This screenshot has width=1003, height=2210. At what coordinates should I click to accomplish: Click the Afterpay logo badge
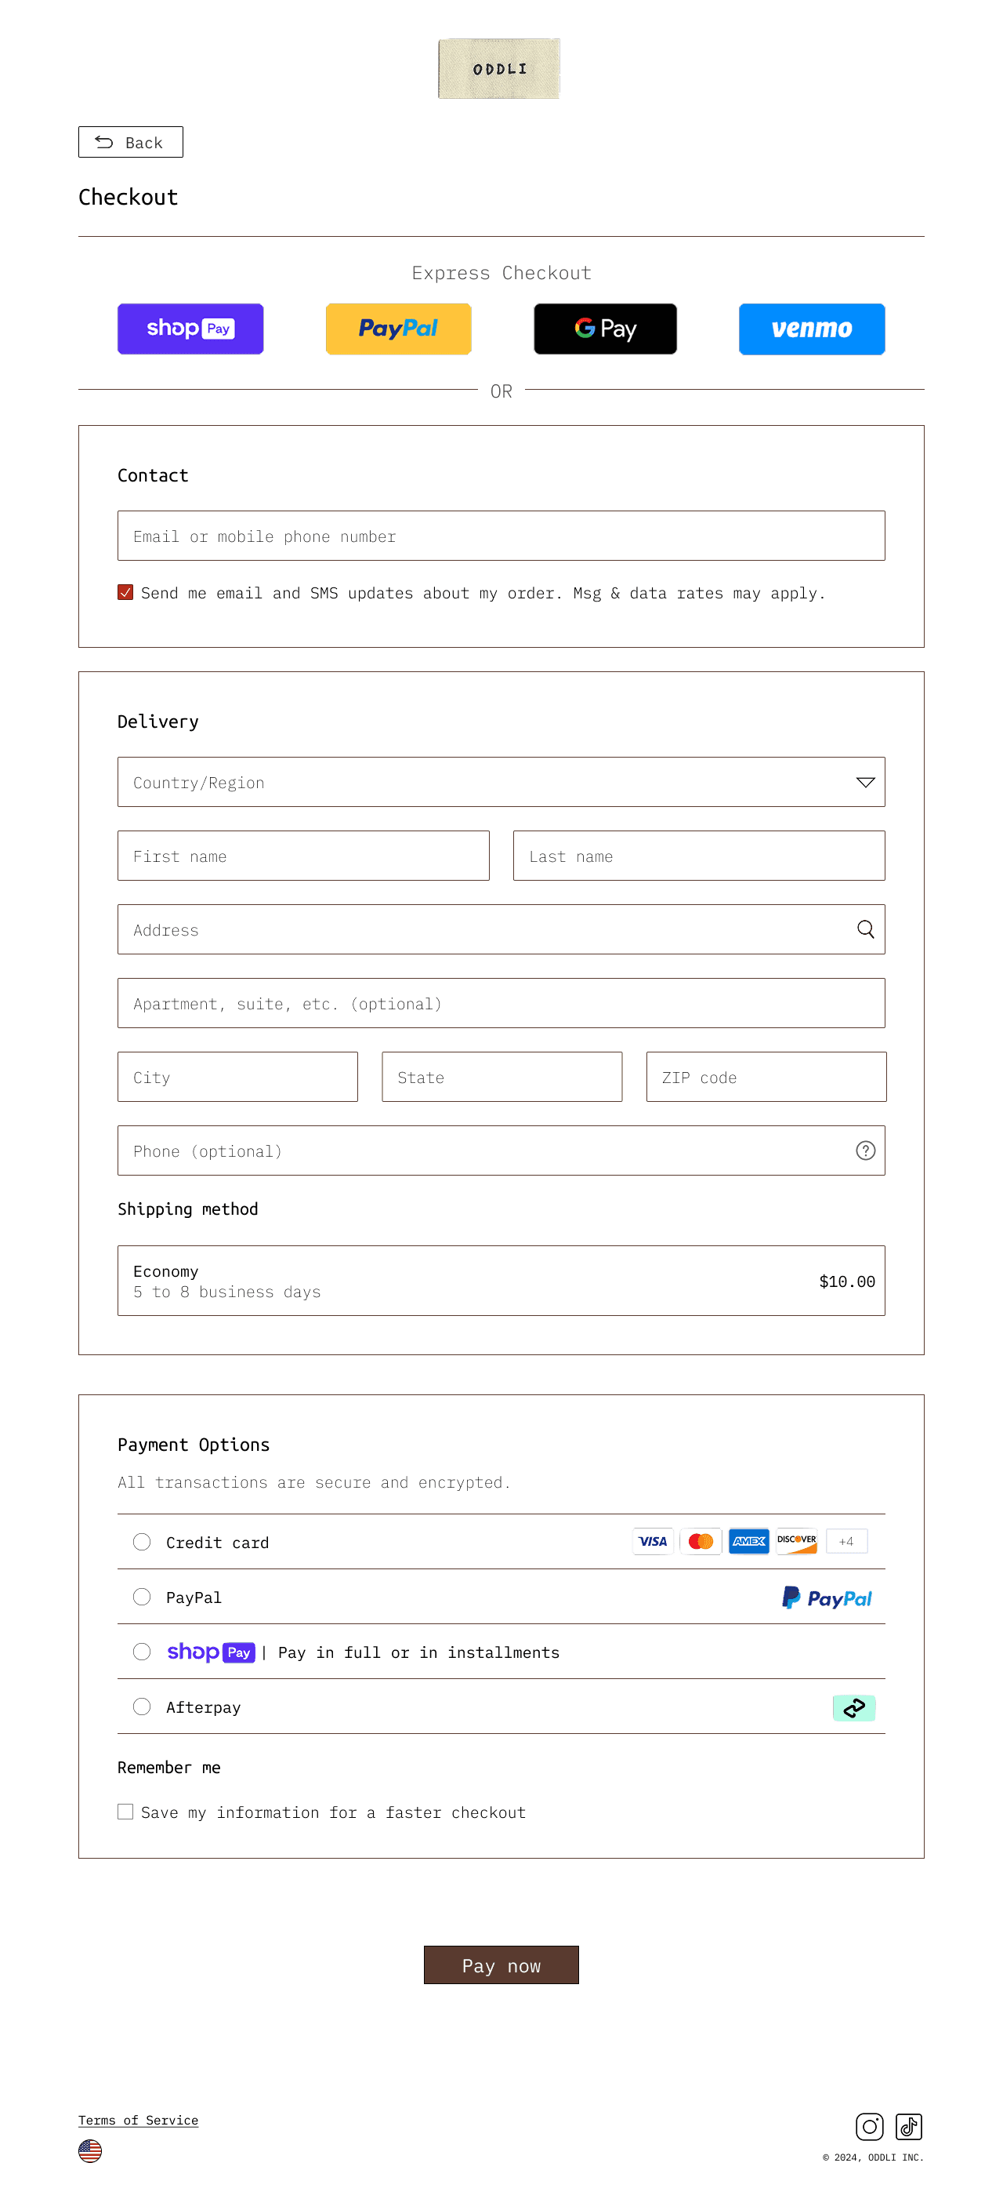(x=854, y=1707)
